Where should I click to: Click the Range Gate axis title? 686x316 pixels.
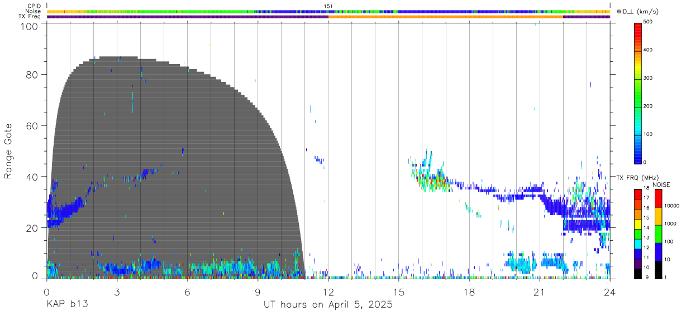tap(8, 150)
